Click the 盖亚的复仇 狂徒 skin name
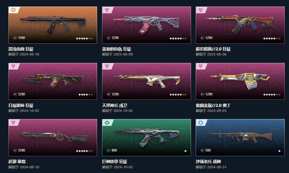This screenshot has width=289, height=173. coord(116,49)
